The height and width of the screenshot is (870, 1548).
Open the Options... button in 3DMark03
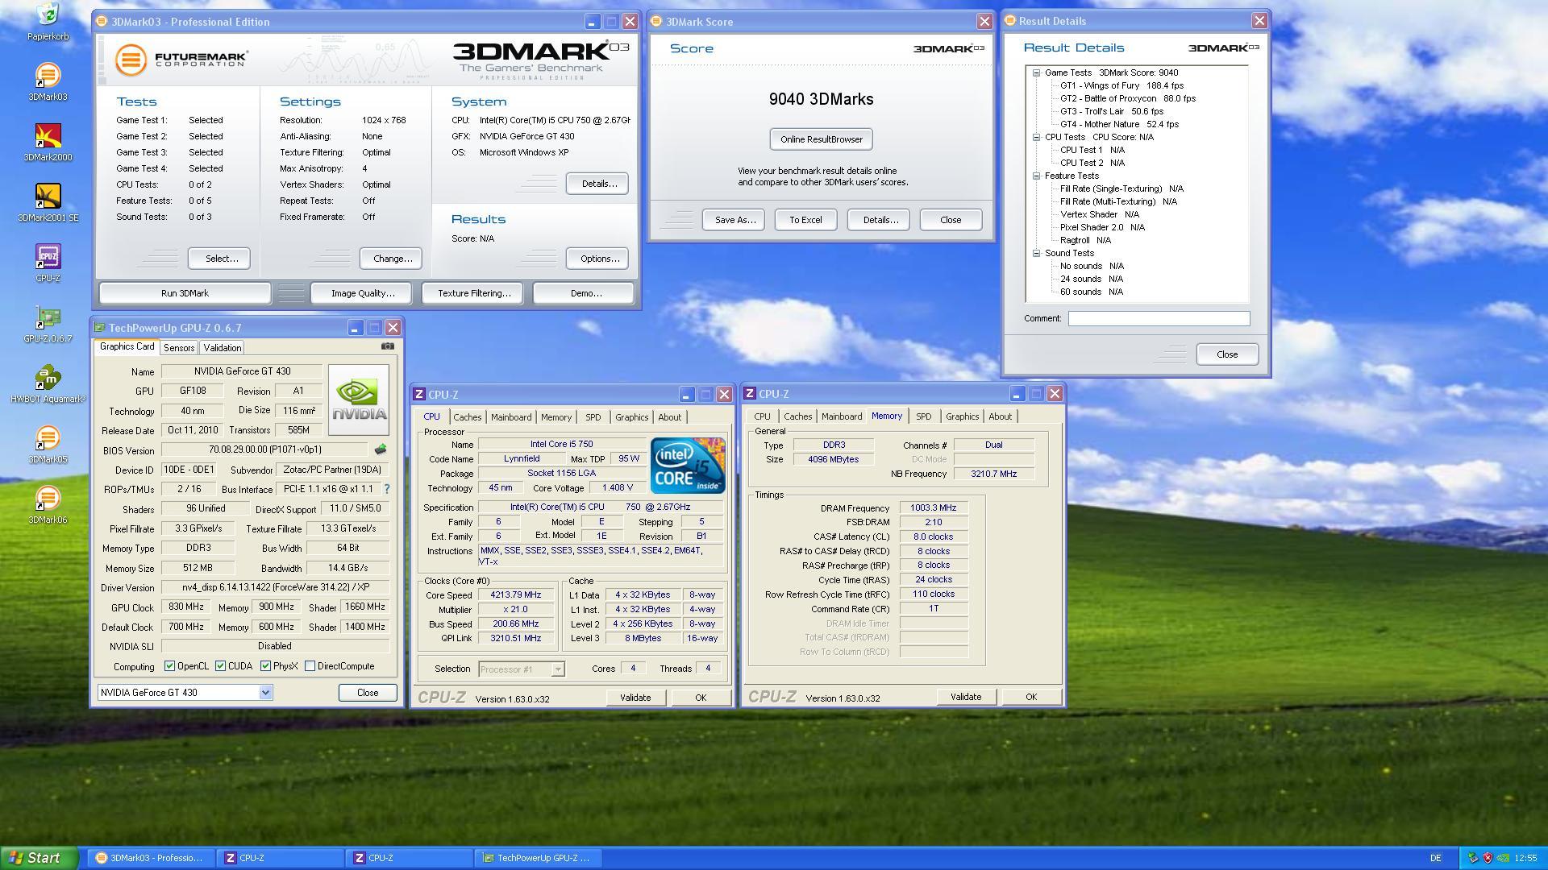click(x=597, y=259)
